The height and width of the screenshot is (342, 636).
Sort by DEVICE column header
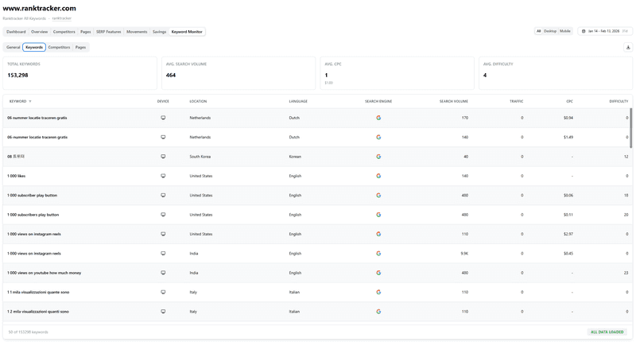163,102
